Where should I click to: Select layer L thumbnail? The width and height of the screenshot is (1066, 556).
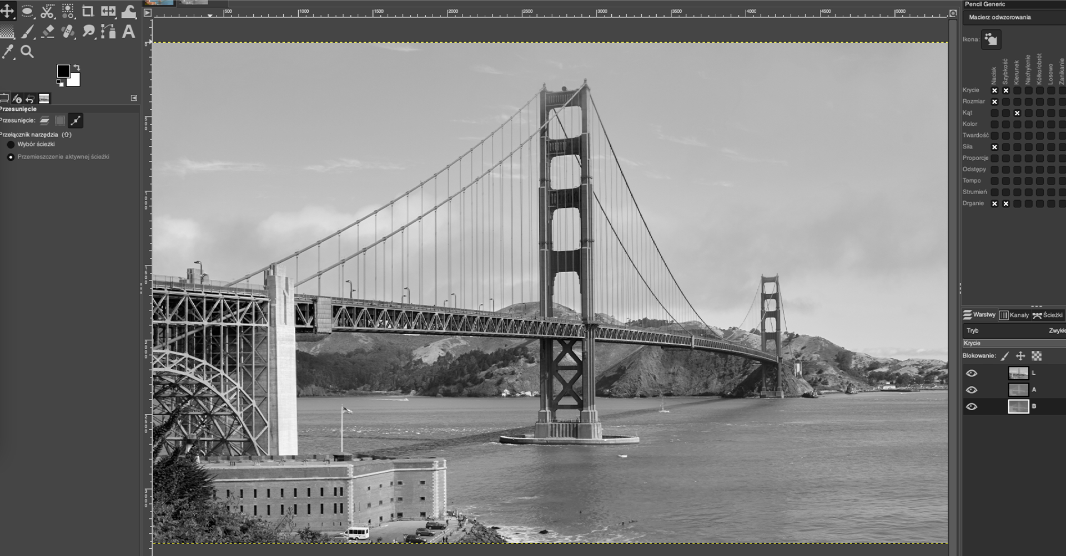click(1018, 373)
